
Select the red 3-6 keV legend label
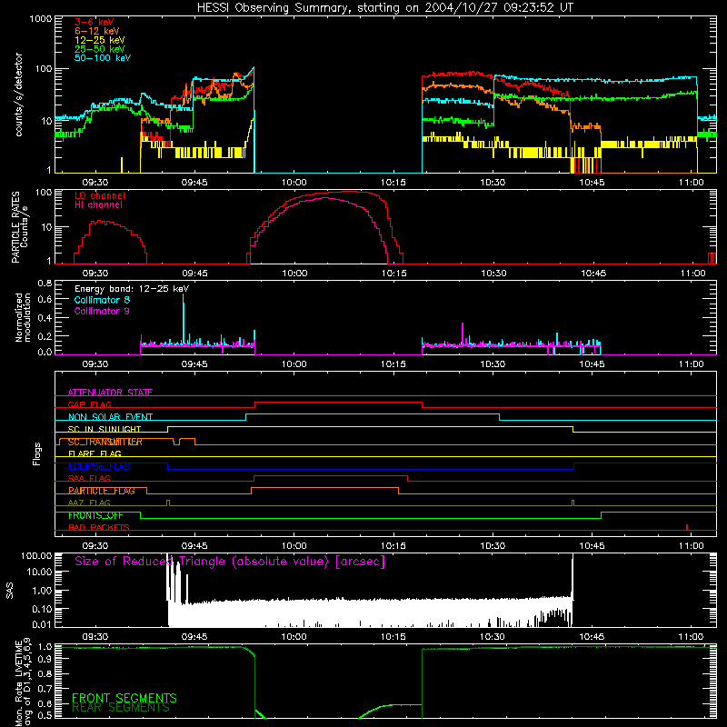point(94,22)
